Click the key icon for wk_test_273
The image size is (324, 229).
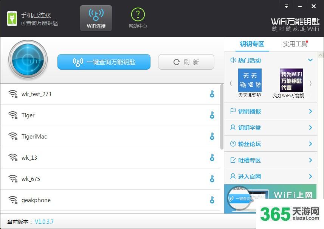click(212, 94)
